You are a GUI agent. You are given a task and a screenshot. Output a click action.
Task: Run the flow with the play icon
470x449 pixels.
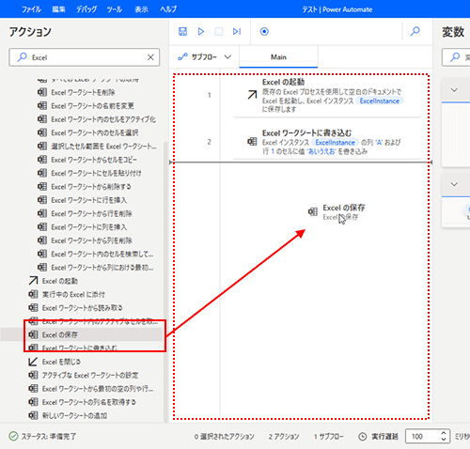click(x=201, y=31)
